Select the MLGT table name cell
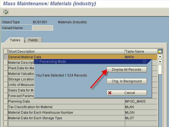The height and width of the screenshot is (127, 169). (x=141, y=118)
